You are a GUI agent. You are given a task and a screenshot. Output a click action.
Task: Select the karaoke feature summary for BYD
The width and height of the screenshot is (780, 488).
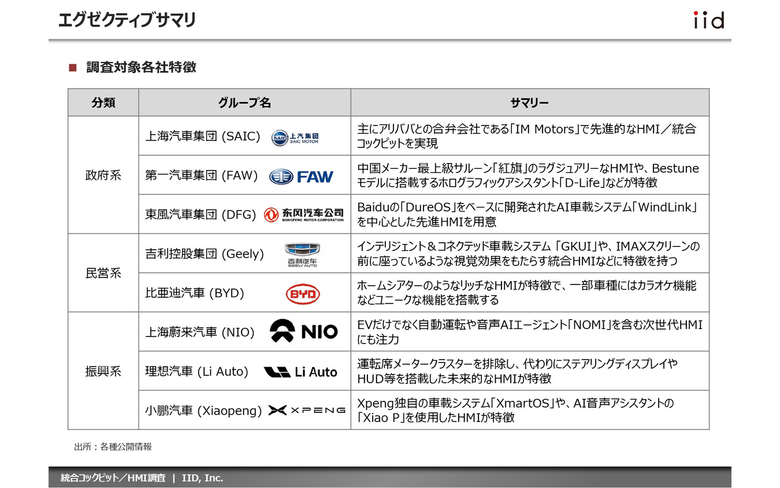click(527, 293)
